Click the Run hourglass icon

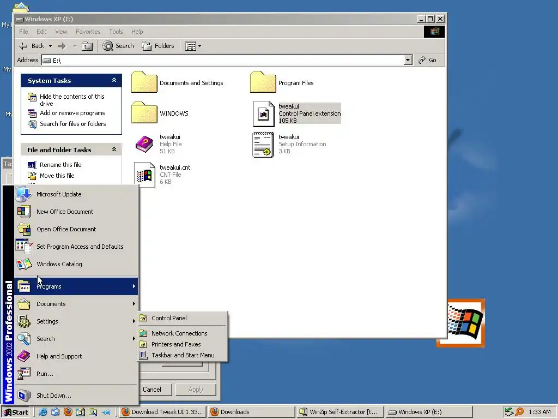tap(24, 374)
